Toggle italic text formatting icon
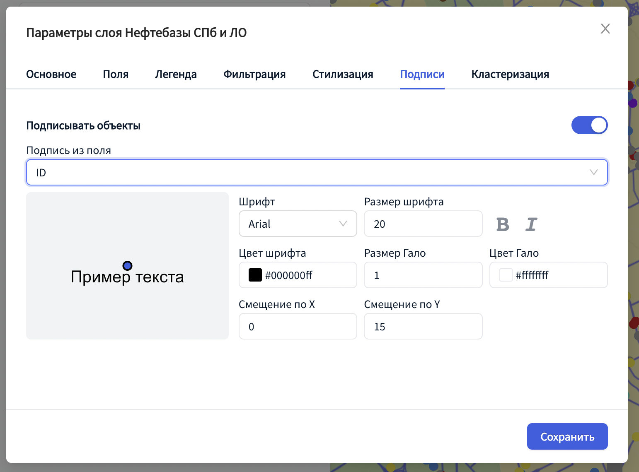The image size is (639, 472). (531, 224)
